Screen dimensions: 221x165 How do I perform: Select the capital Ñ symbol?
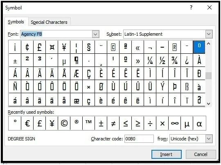coord(15,87)
